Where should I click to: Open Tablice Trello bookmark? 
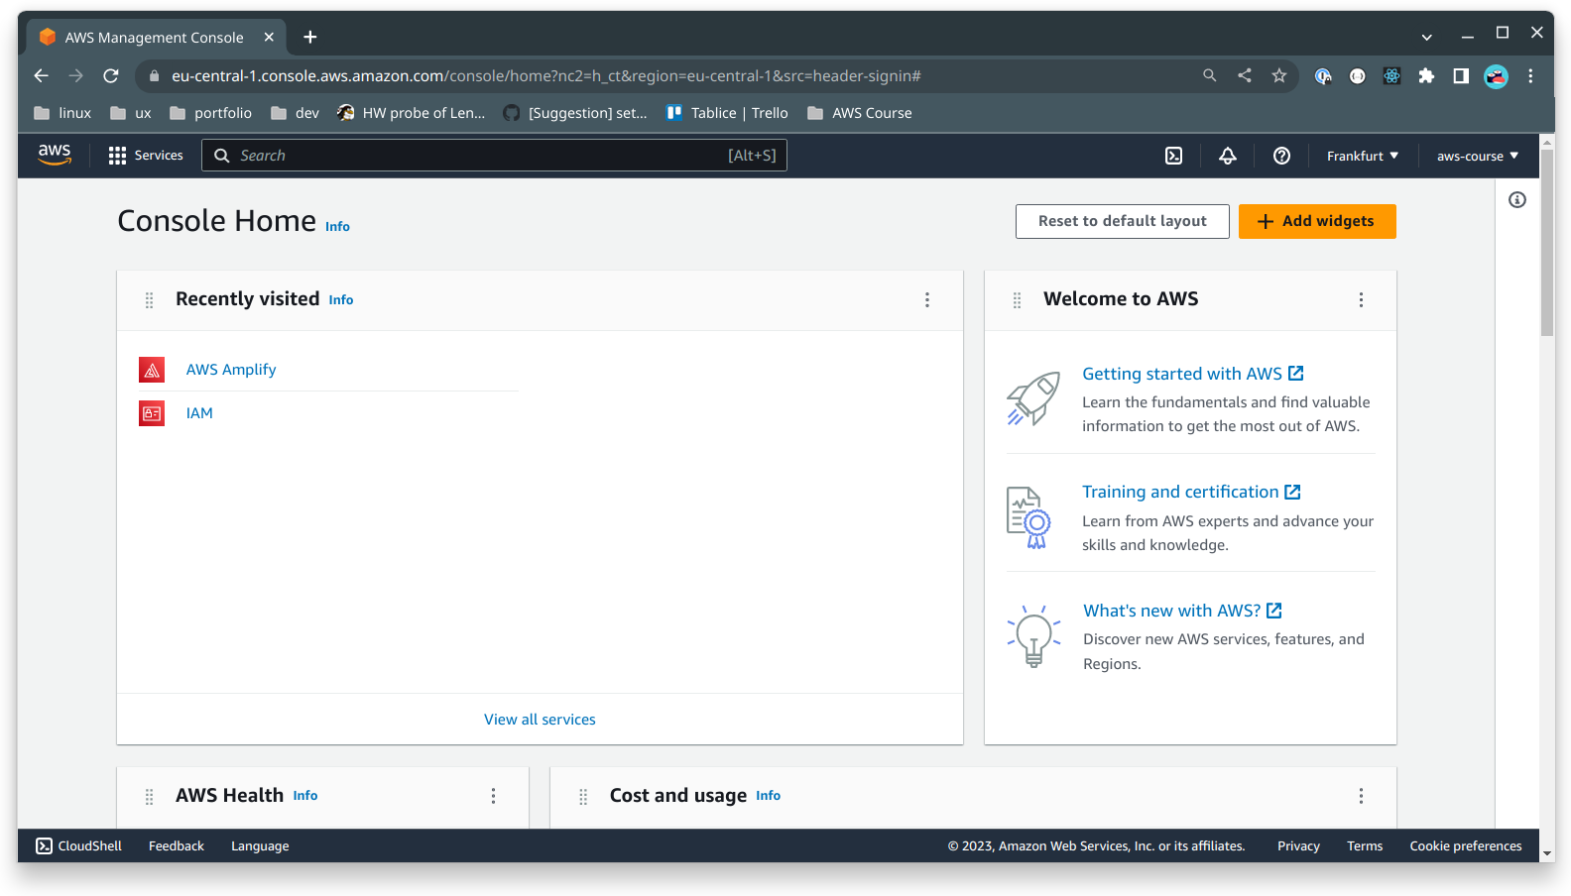(727, 113)
